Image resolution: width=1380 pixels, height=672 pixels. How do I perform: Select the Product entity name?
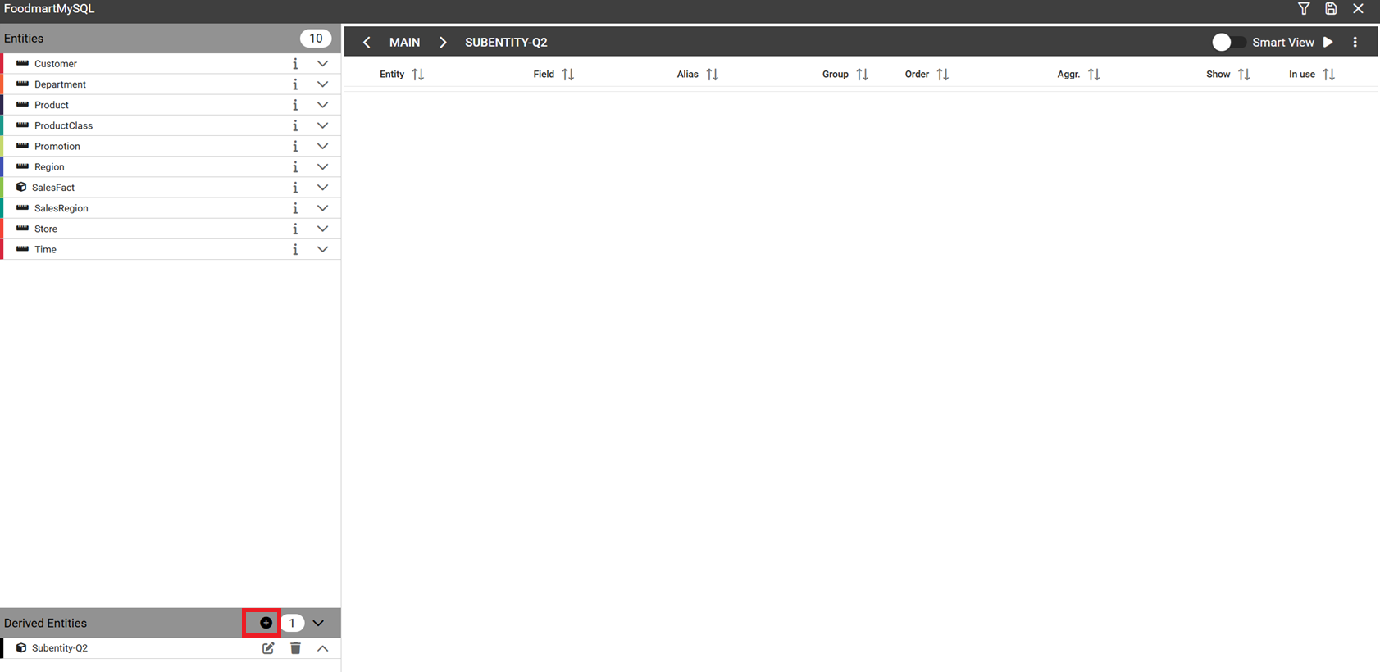(52, 105)
